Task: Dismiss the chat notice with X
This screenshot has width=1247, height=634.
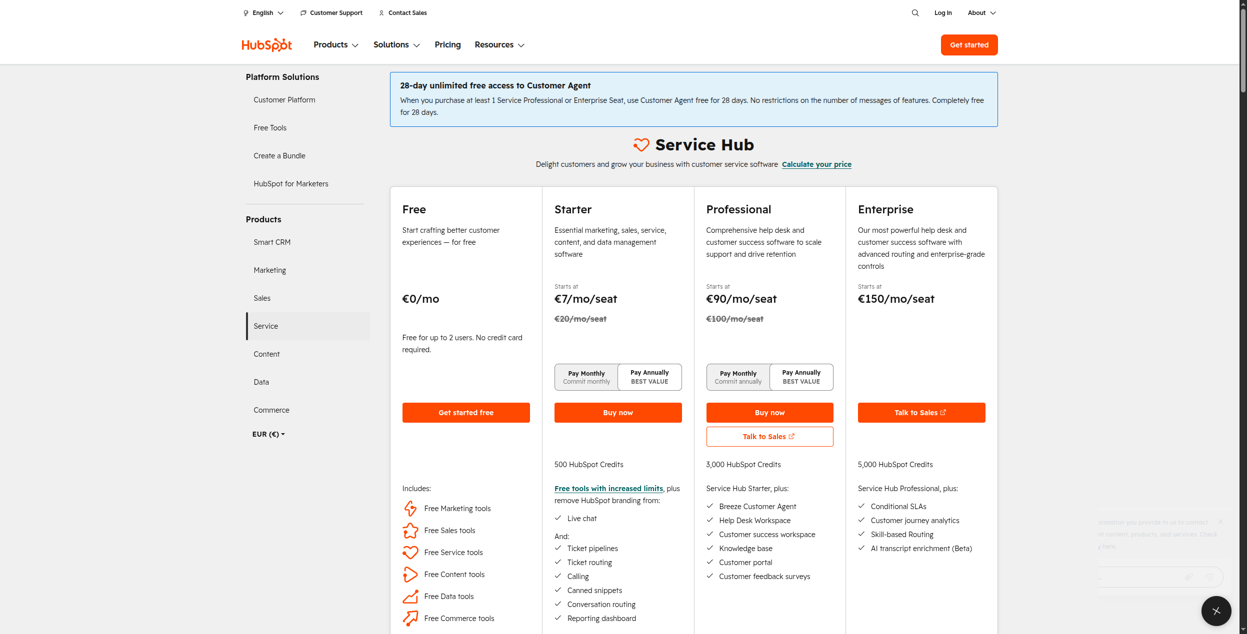Action: click(1220, 522)
